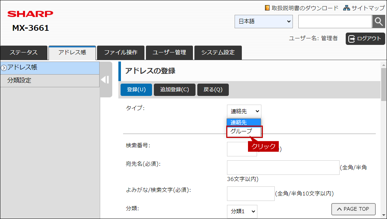Viewport: 387px width, 219px height.
Task: Click the 追加登録(C) button
Action: (174, 90)
